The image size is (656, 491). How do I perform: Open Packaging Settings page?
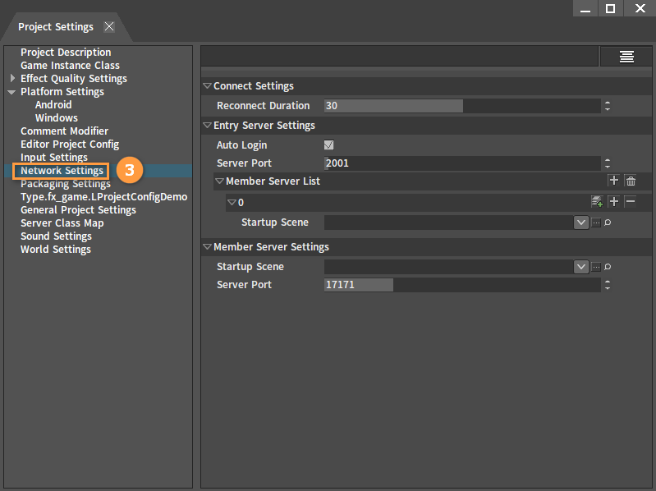66,184
